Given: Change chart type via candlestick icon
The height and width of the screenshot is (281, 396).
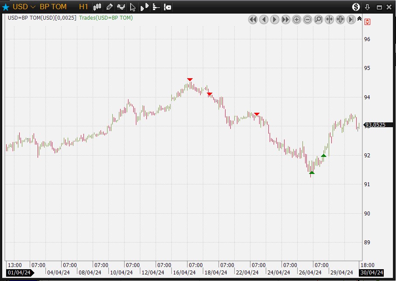Looking at the screenshot, I should [97, 7].
